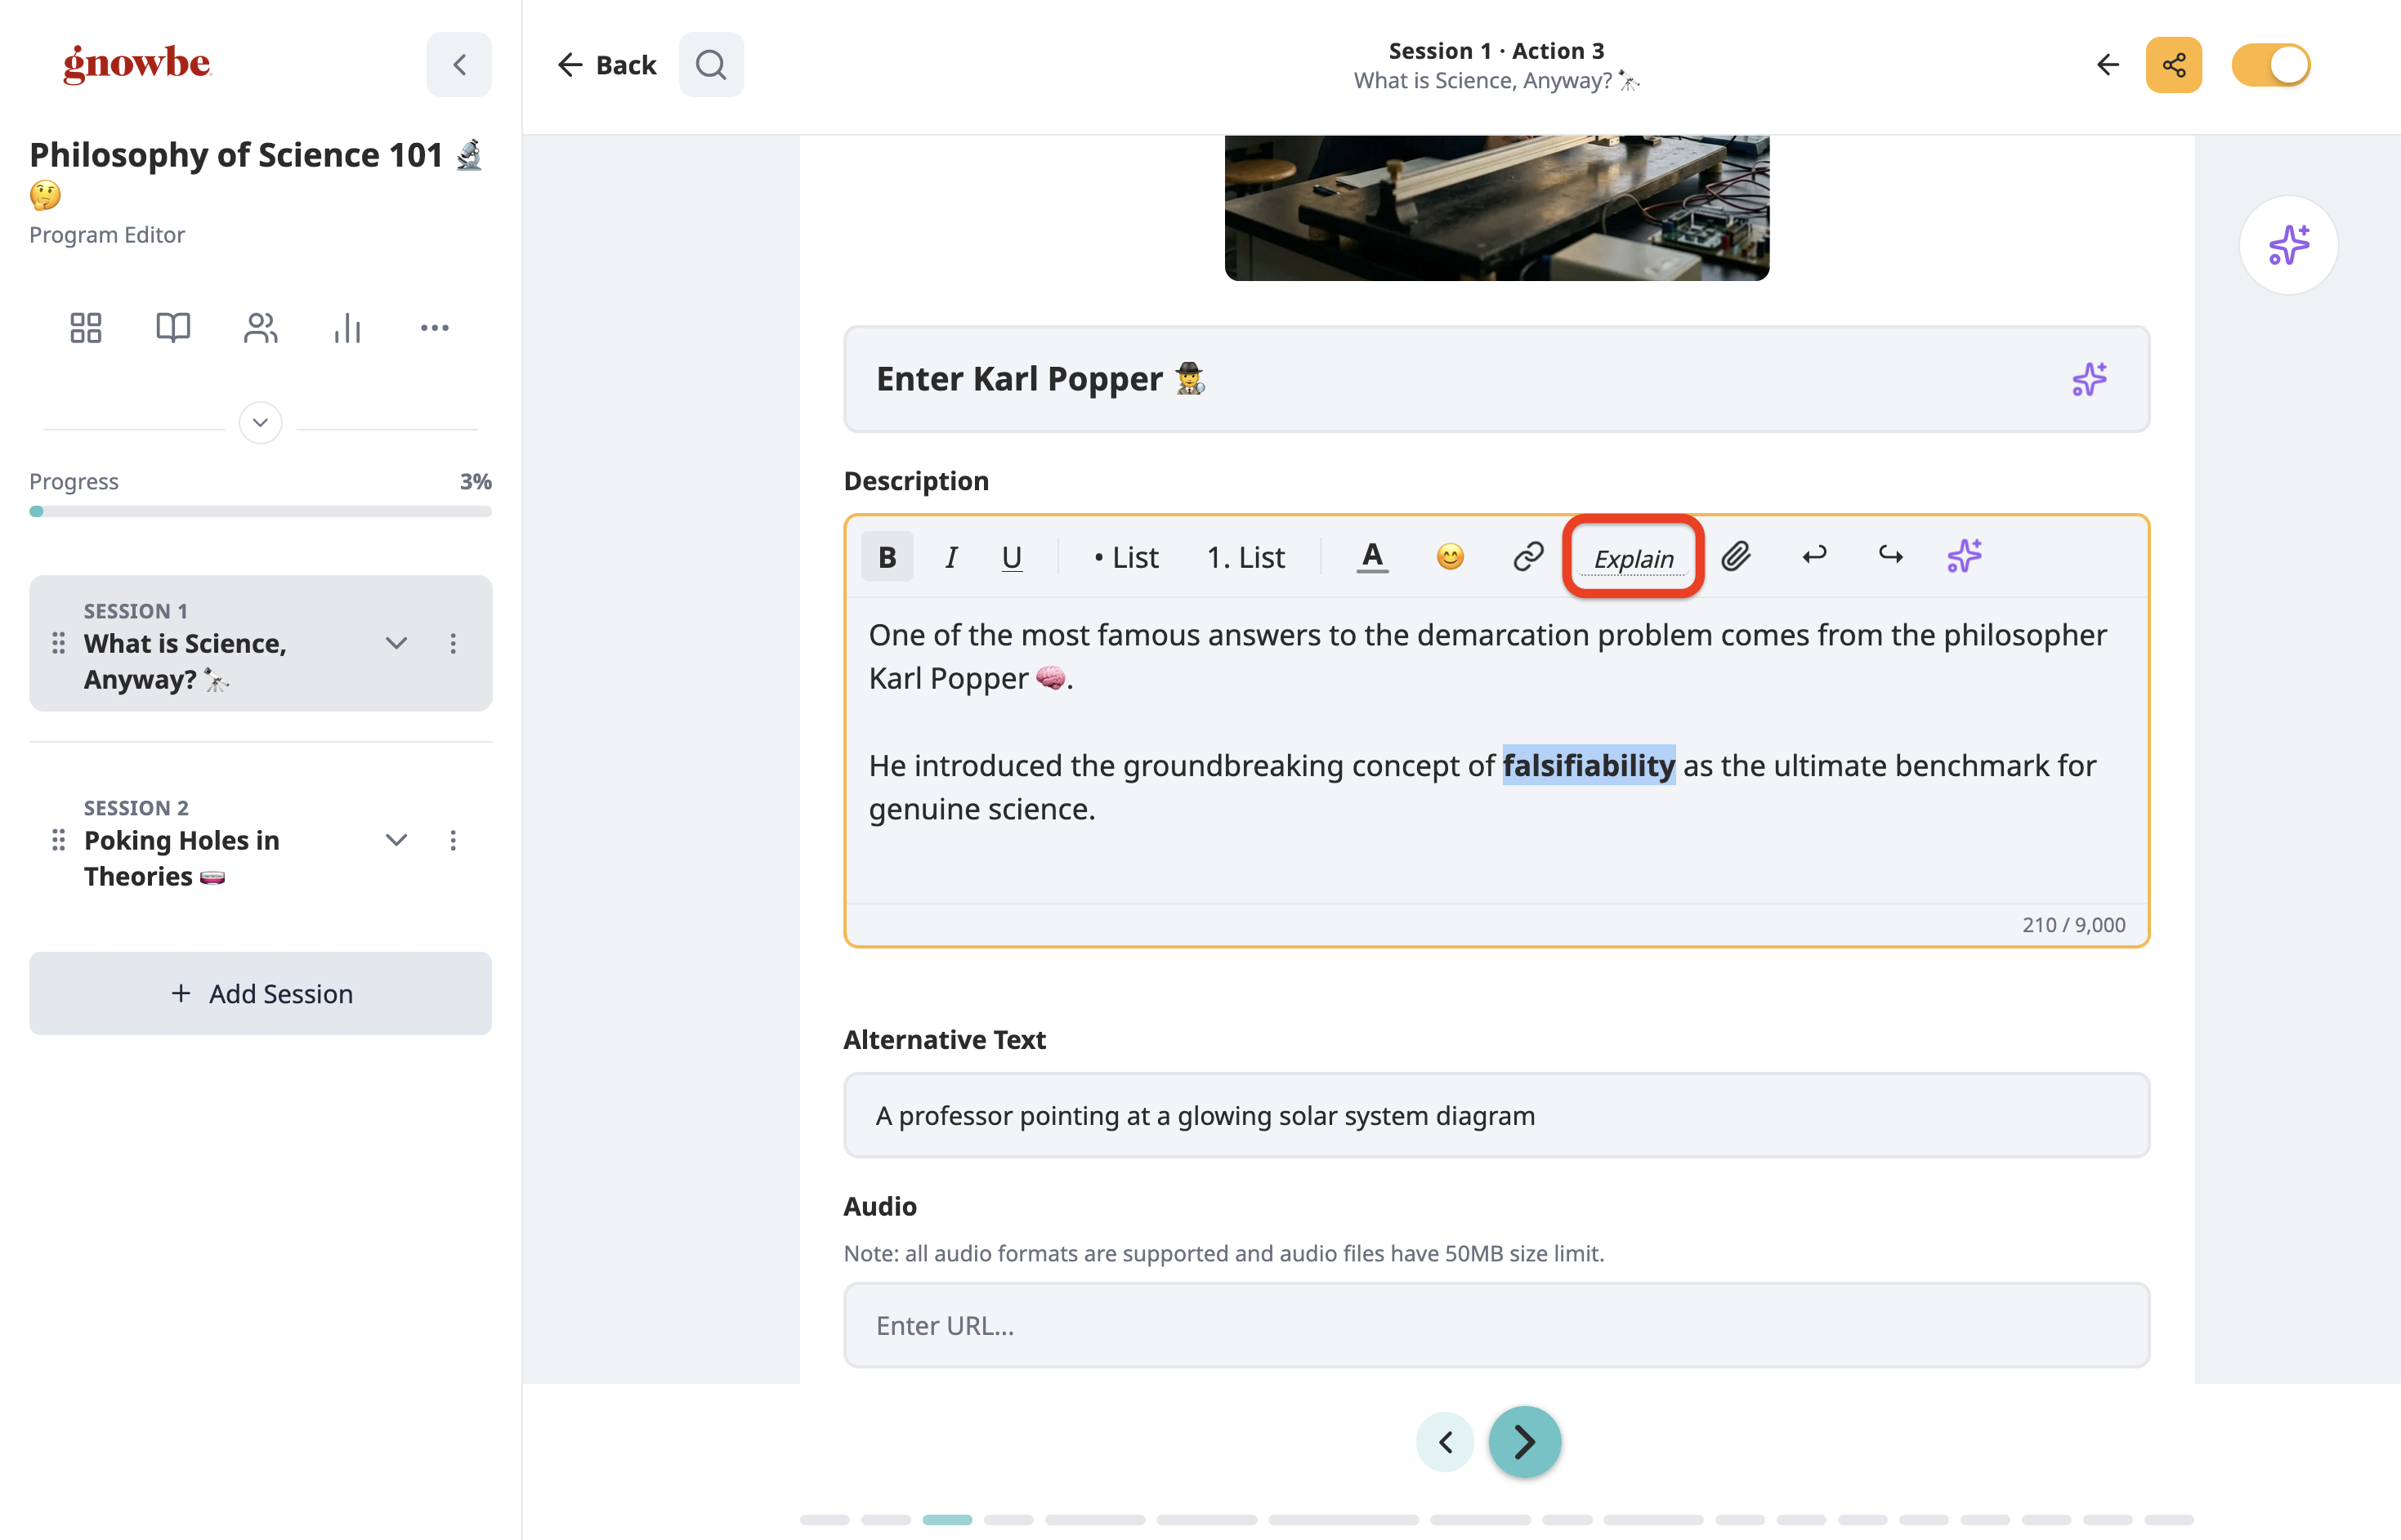The width and height of the screenshot is (2401, 1540).
Task: Apply bullet List formatting
Action: click(1126, 557)
